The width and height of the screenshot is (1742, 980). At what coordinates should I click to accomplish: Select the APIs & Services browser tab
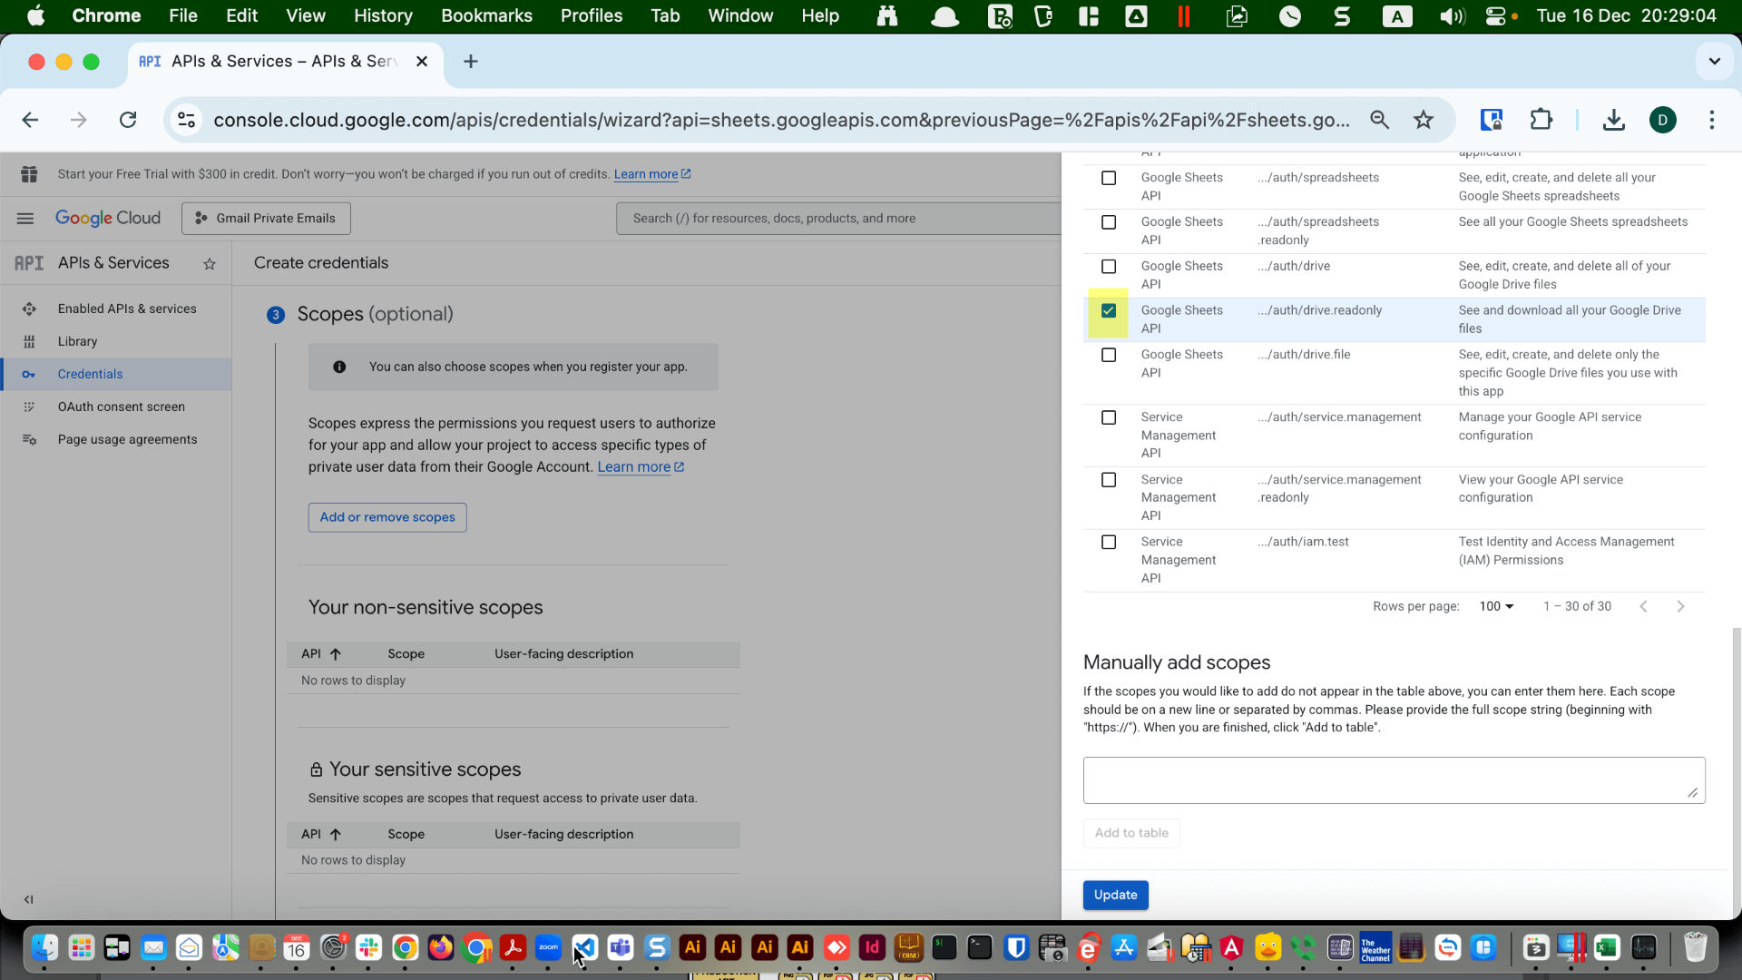[272, 61]
